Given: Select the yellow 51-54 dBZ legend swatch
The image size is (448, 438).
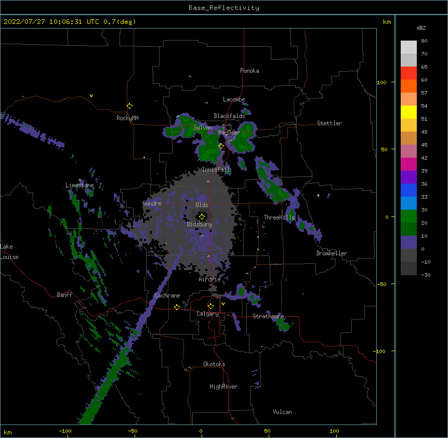Looking at the screenshot, I should [x=409, y=112].
